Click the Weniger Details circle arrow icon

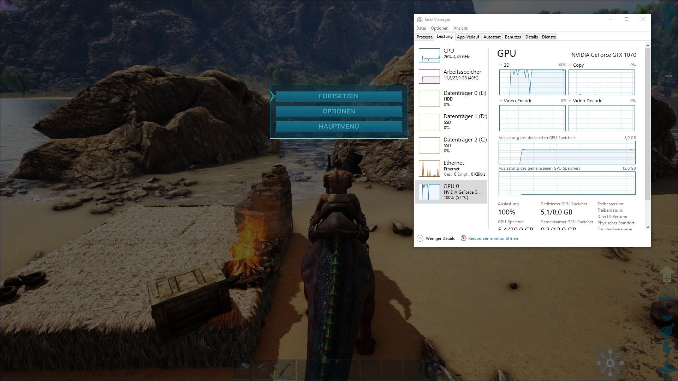pyautogui.click(x=420, y=238)
